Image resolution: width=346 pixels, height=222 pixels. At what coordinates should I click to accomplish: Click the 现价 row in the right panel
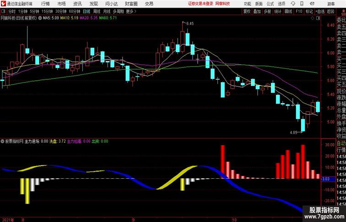pos(341,91)
